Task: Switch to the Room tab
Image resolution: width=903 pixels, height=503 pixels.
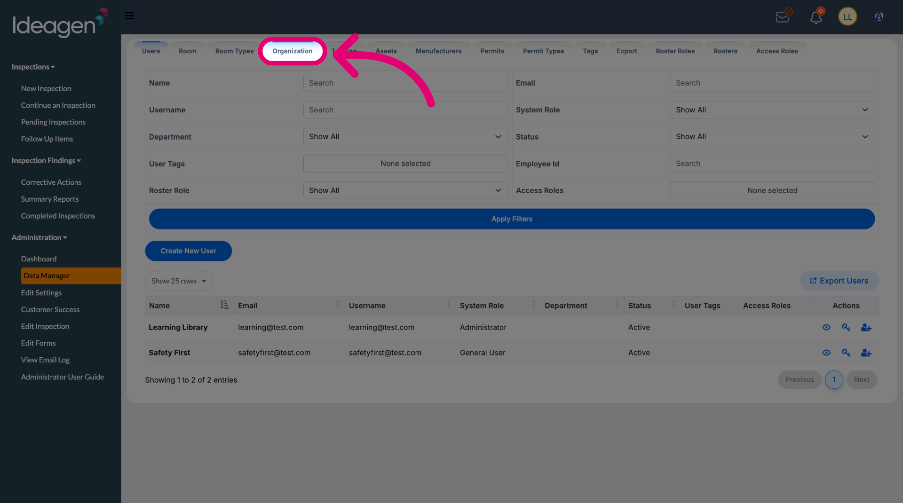Action: [x=188, y=51]
